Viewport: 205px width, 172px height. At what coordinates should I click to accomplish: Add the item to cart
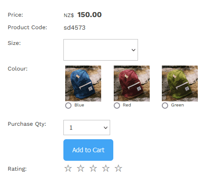[89, 150]
